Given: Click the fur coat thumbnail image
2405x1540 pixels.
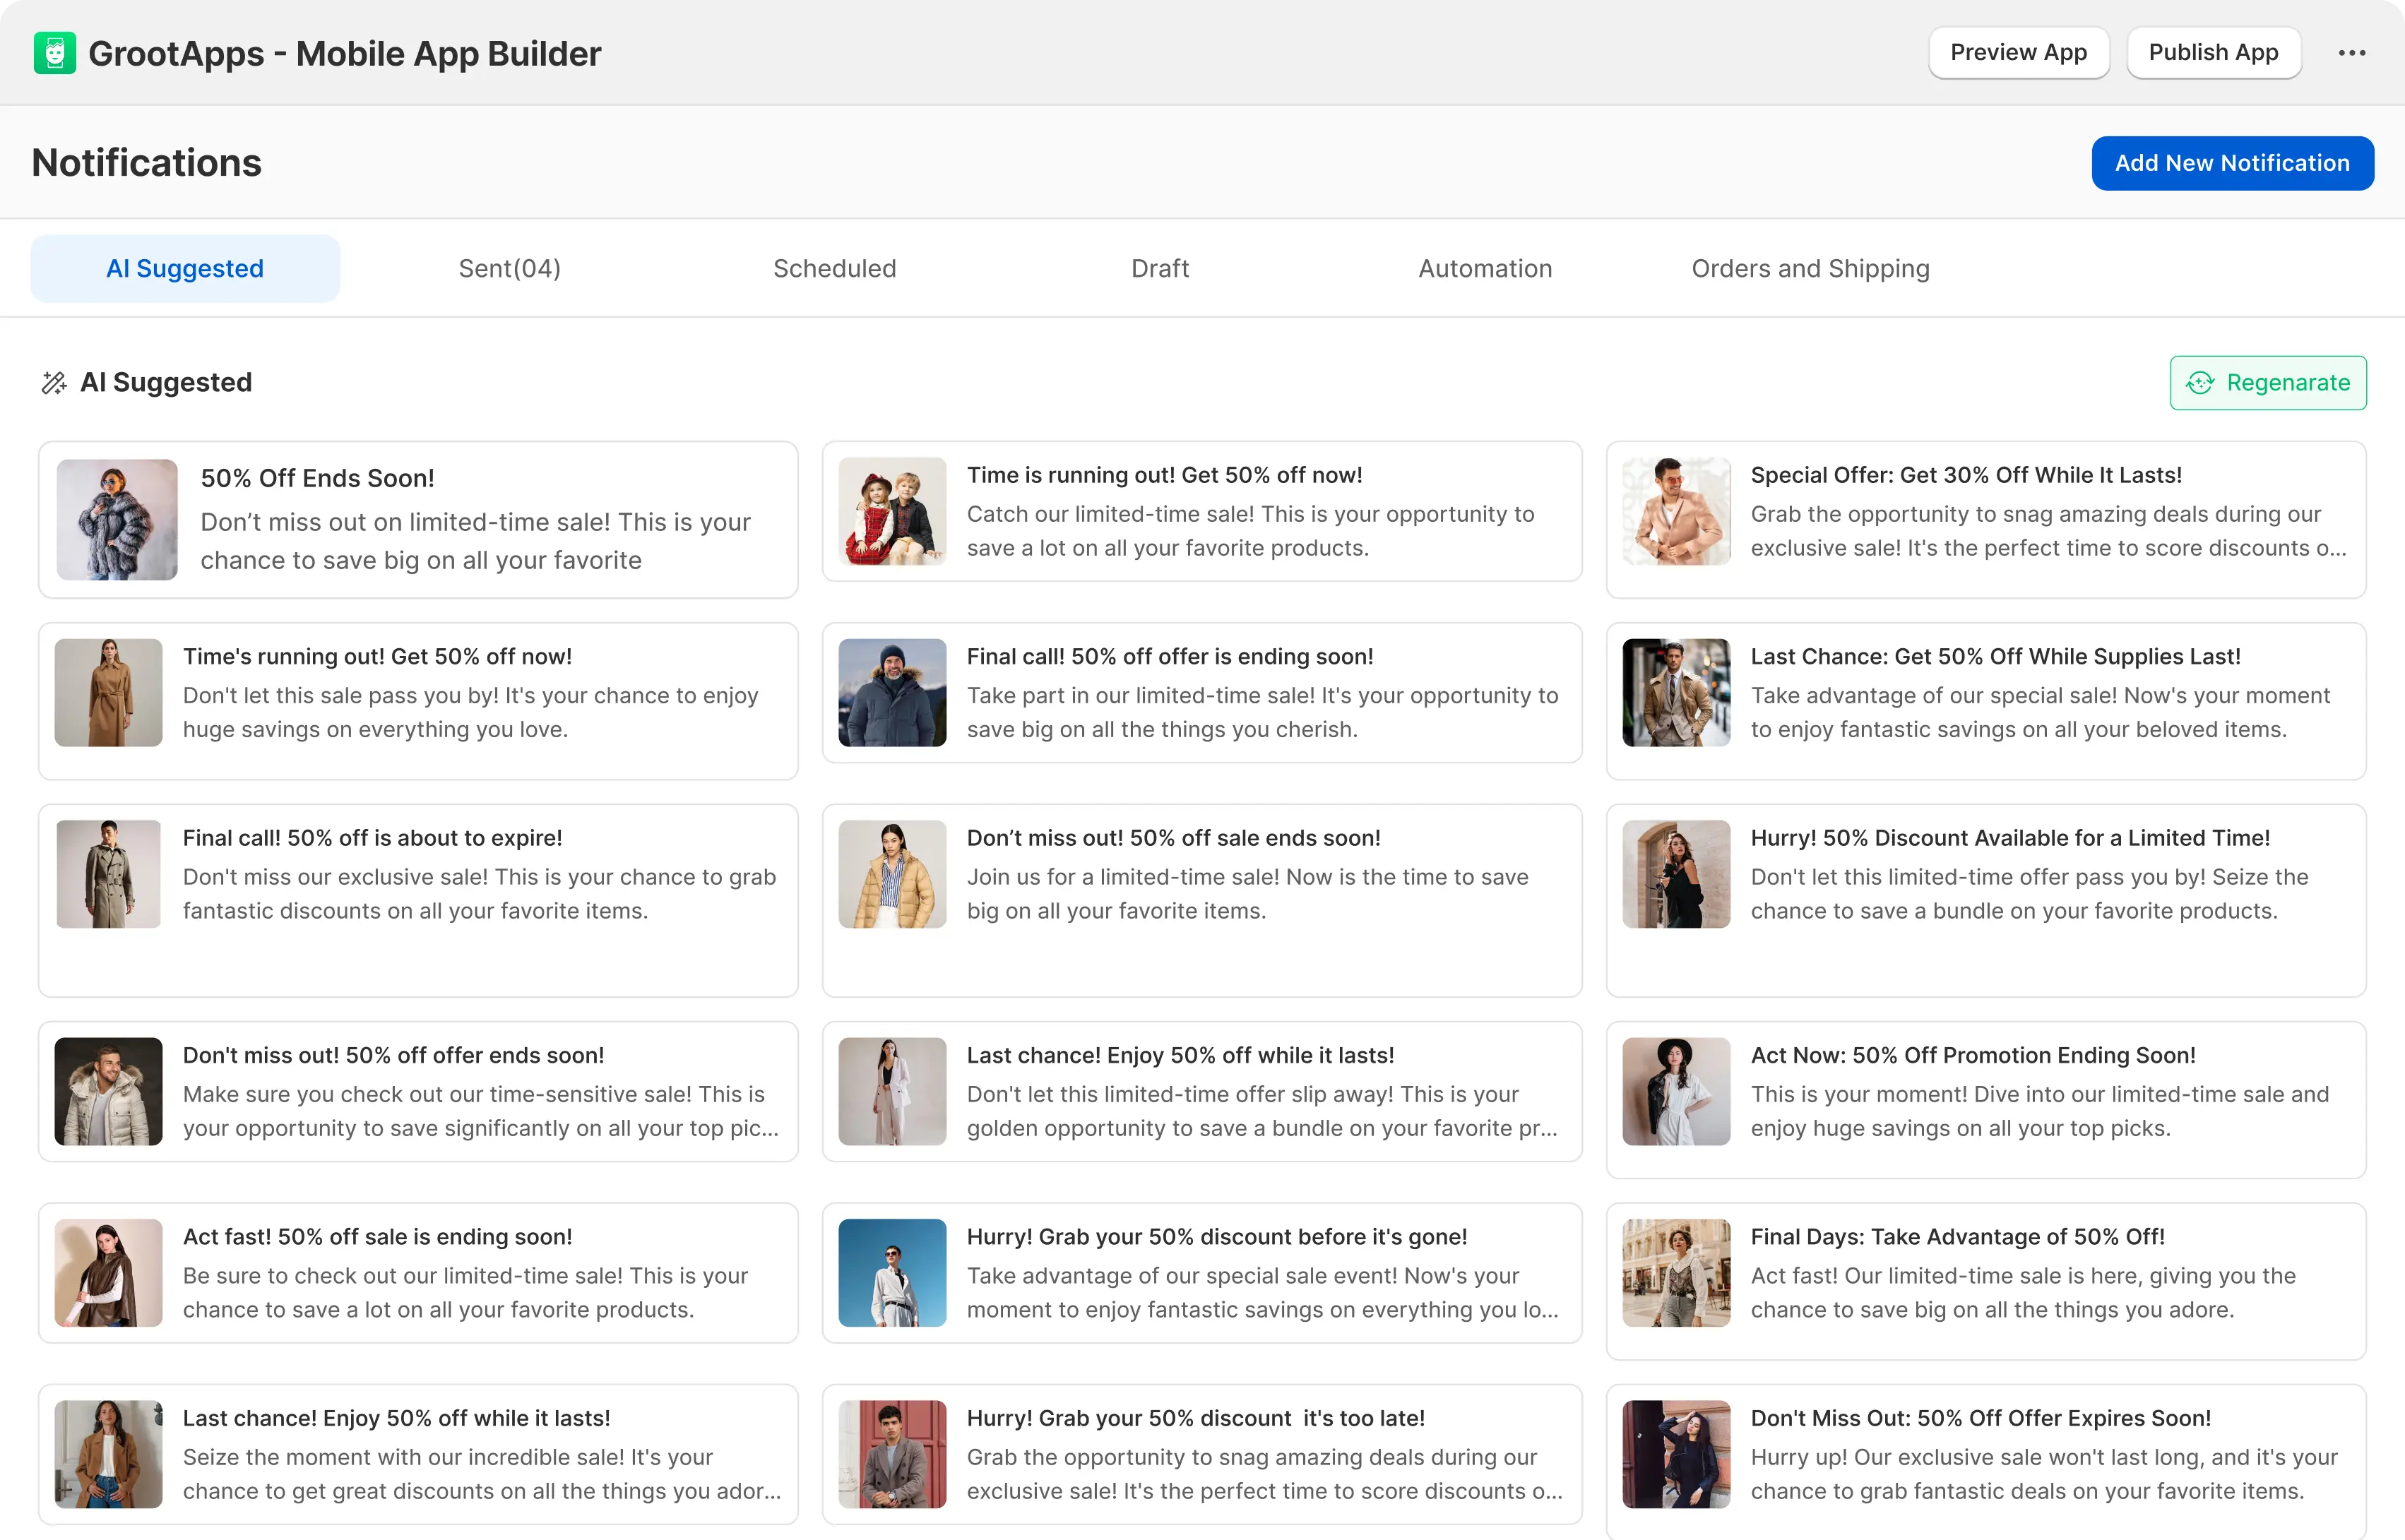Looking at the screenshot, I should click(117, 520).
